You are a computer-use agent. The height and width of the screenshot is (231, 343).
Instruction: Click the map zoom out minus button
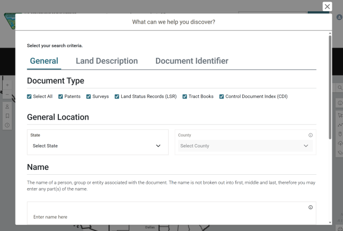pos(7,94)
